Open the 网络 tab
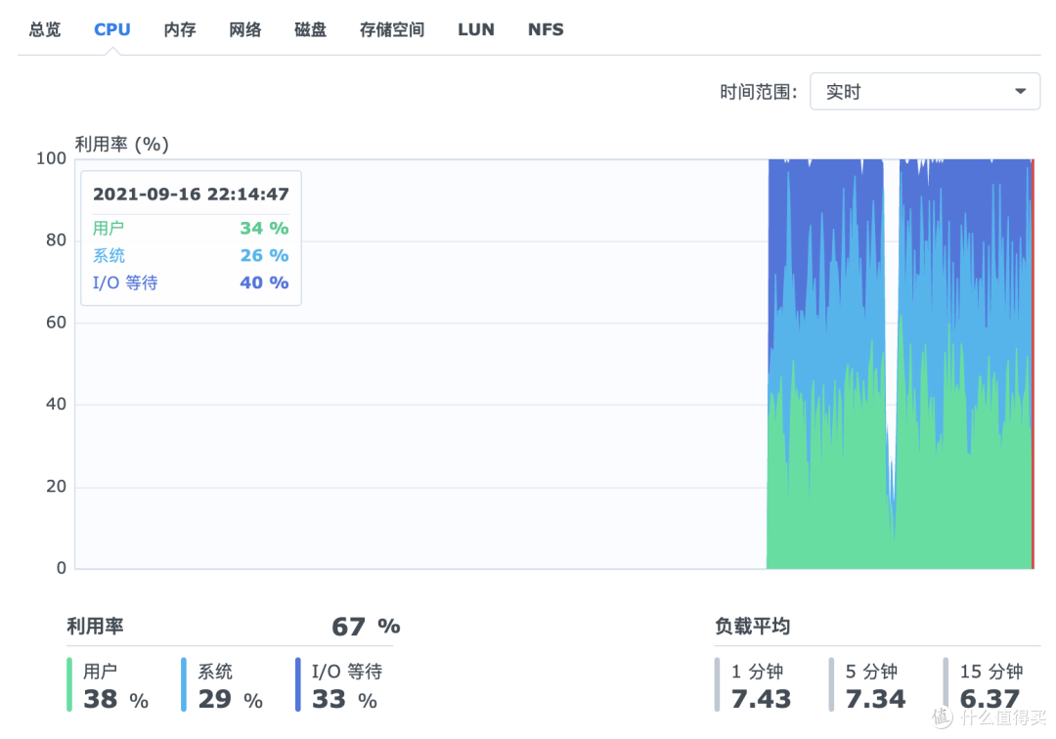The height and width of the screenshot is (739, 1056). (x=245, y=29)
